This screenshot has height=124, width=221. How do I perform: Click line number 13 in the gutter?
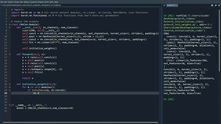[x=6, y=45]
